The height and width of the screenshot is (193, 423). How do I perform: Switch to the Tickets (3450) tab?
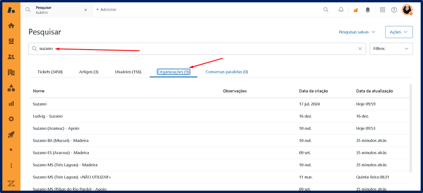point(50,72)
